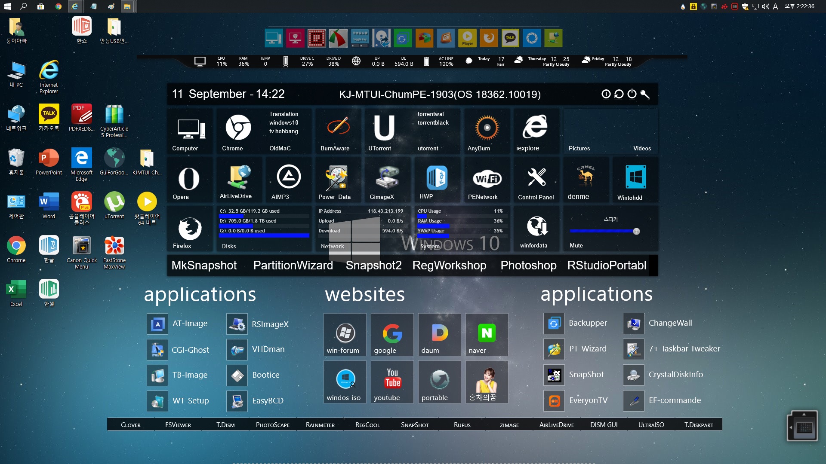
Task: Open EveryonTV application icon
Action: pos(554,401)
